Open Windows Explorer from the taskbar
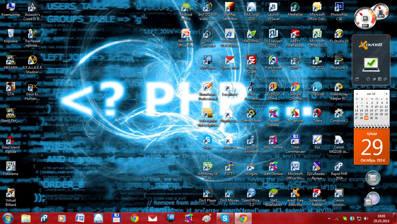Image resolution: width=397 pixels, height=224 pixels. pyautogui.click(x=26, y=218)
